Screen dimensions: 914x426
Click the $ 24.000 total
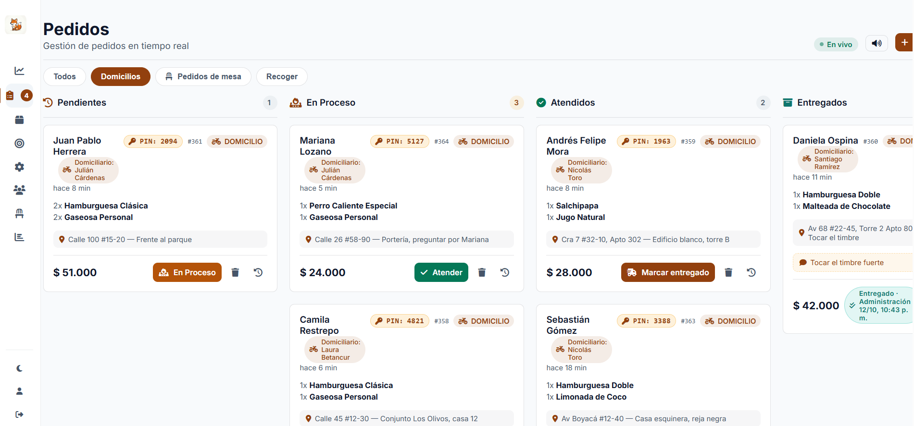point(323,272)
